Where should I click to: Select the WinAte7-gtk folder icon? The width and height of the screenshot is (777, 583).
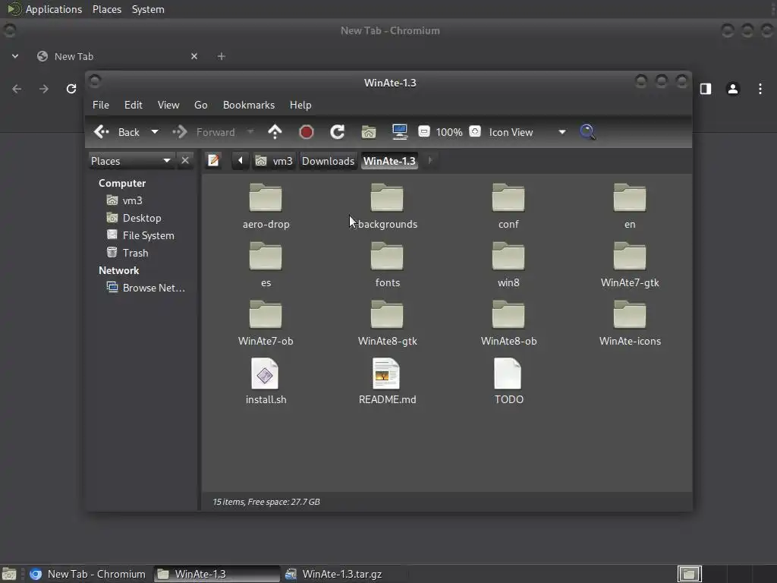(x=630, y=257)
